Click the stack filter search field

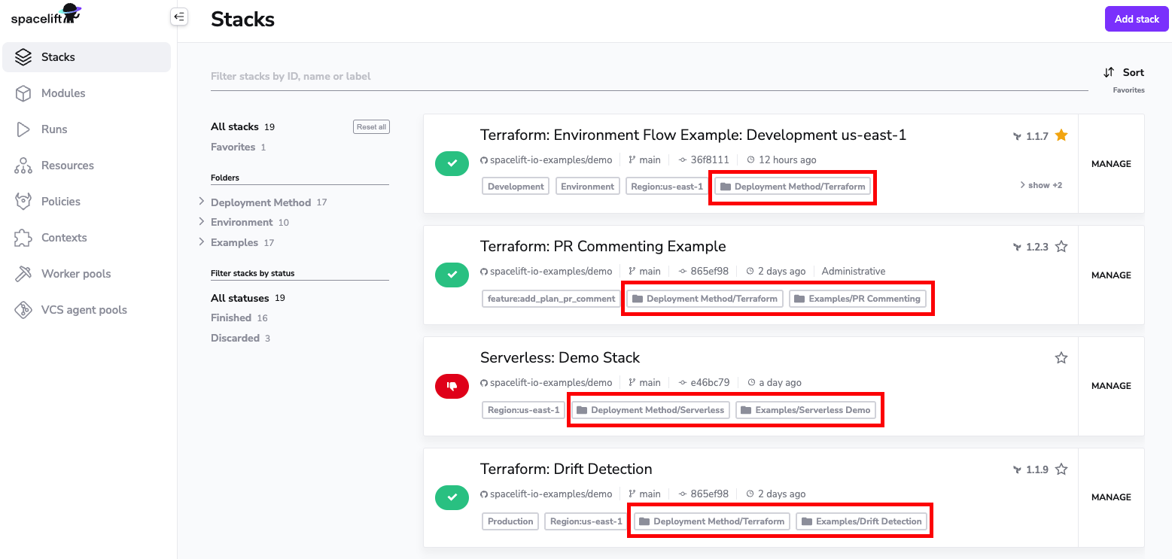647,76
